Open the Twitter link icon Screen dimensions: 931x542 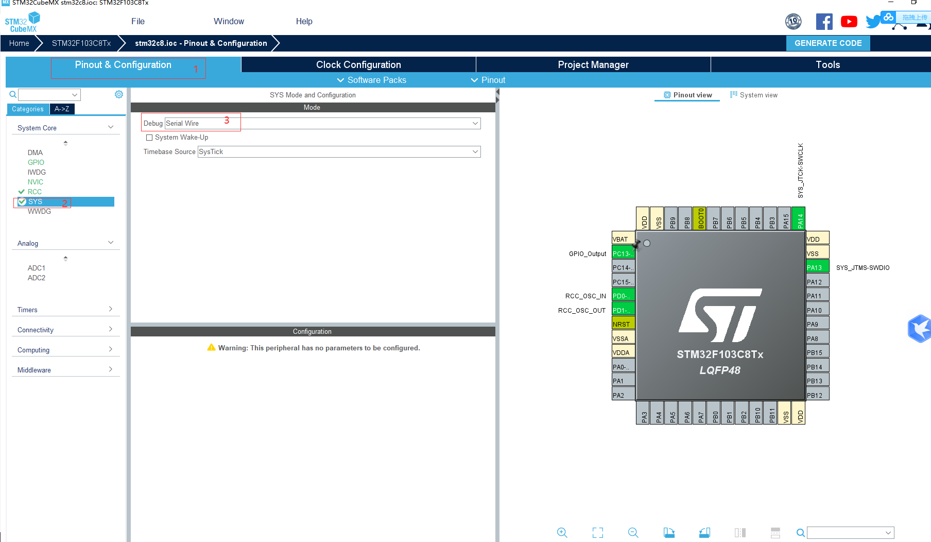[x=873, y=22]
